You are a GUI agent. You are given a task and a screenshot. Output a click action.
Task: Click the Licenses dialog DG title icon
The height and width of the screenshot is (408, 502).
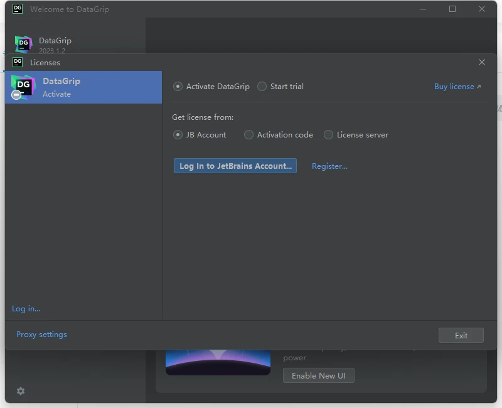18,62
